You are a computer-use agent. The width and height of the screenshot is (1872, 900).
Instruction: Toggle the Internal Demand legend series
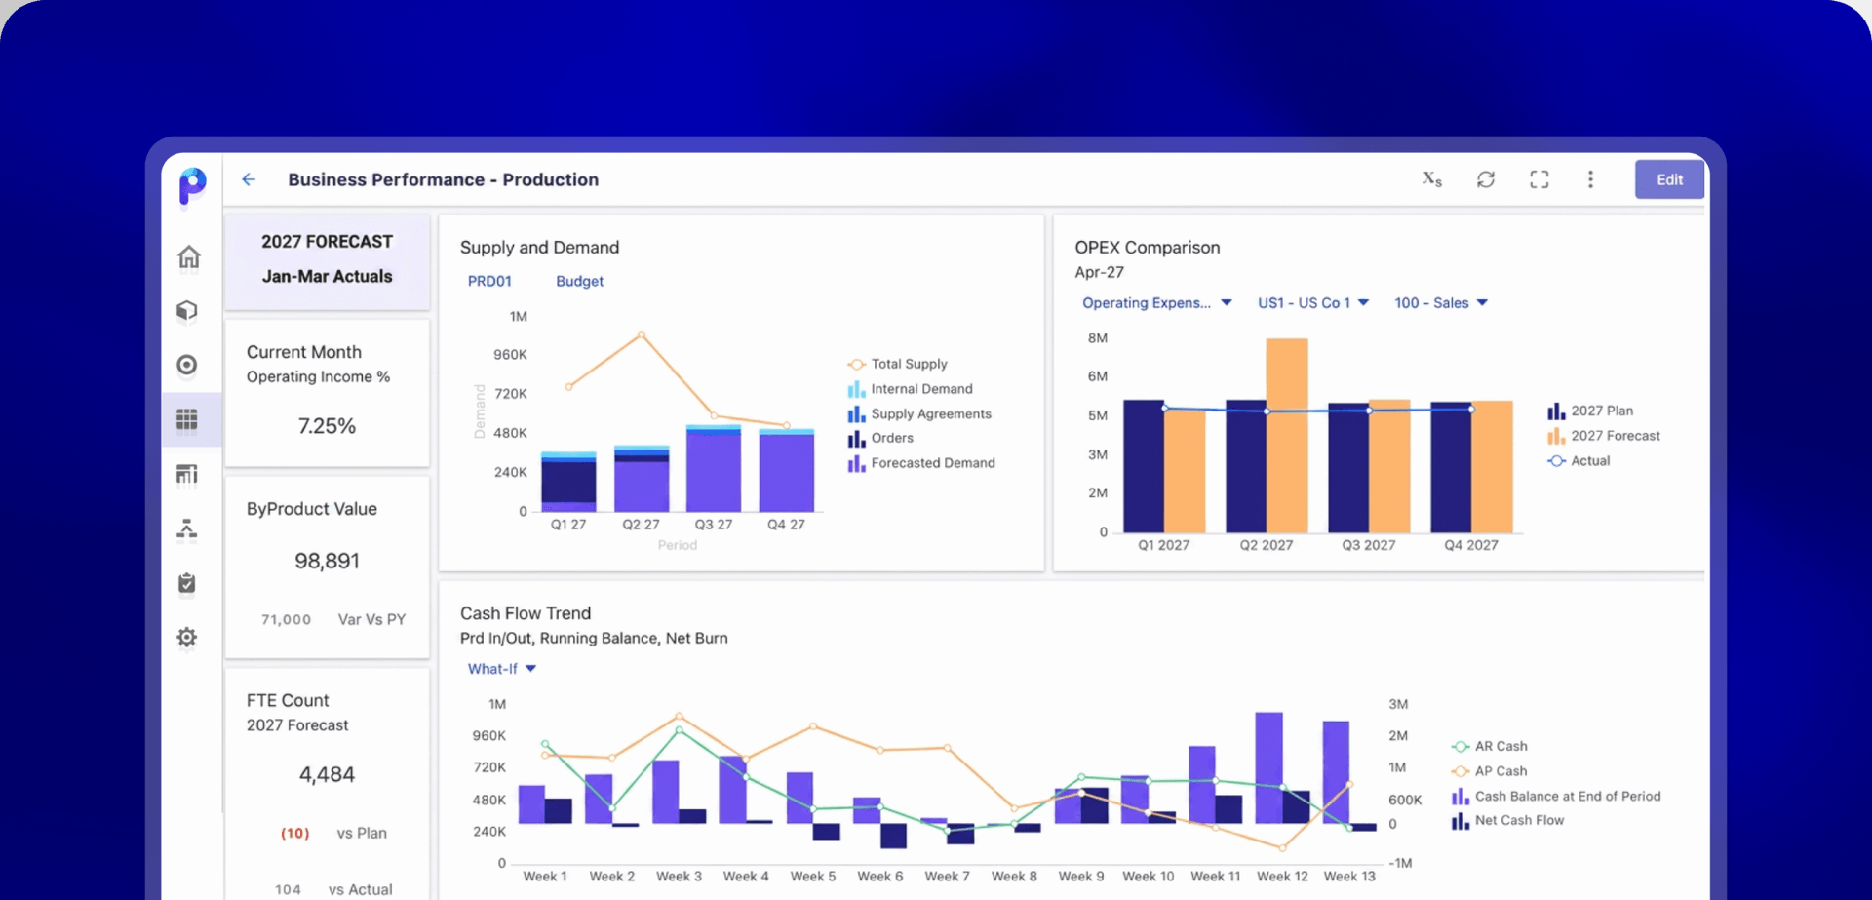tap(911, 389)
